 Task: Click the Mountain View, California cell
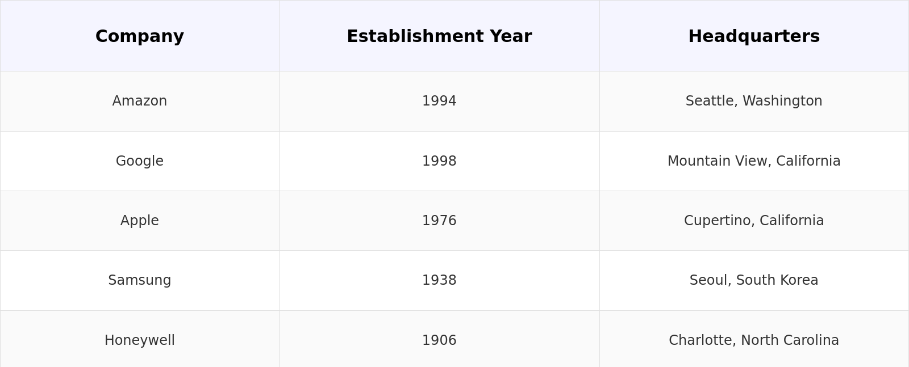pyautogui.click(x=754, y=161)
